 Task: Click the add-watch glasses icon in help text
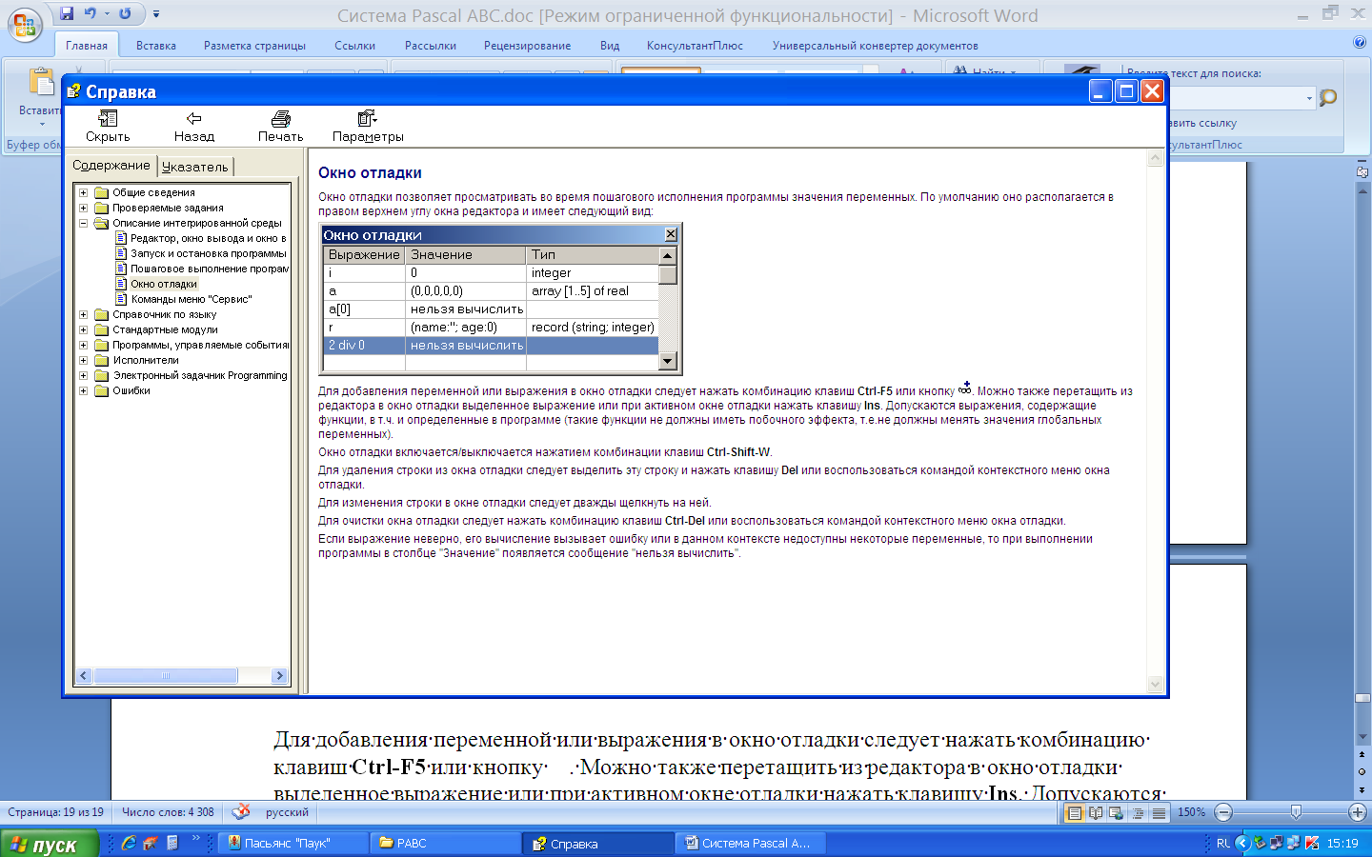(965, 388)
